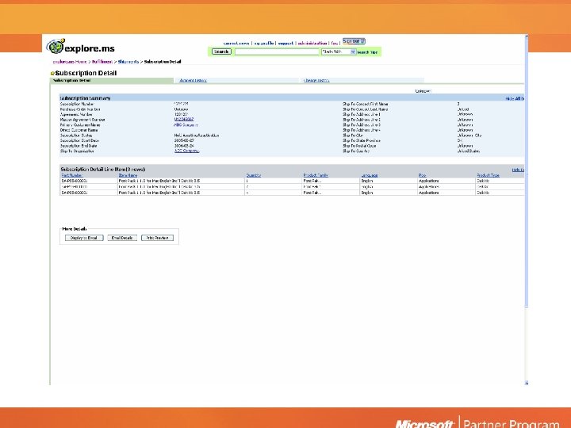Go to Shipments breadcrumb
This screenshot has height=428, width=571.
tap(128, 62)
